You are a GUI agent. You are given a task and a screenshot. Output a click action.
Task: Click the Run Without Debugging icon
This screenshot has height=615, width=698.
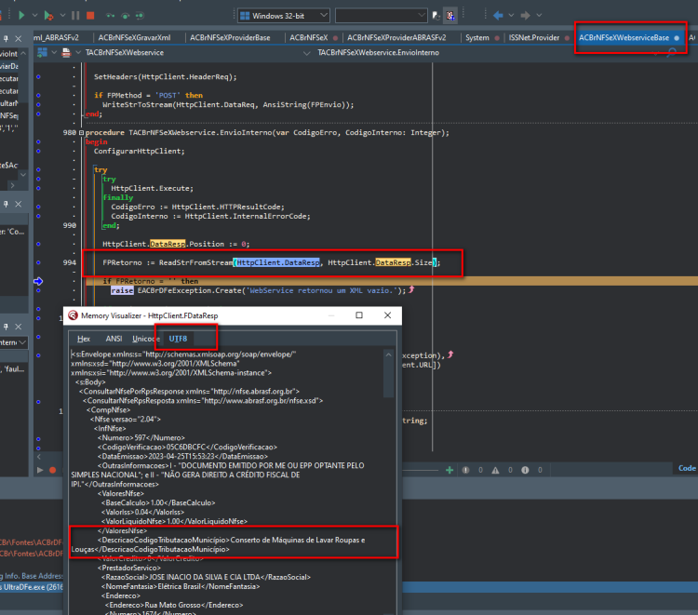(48, 16)
